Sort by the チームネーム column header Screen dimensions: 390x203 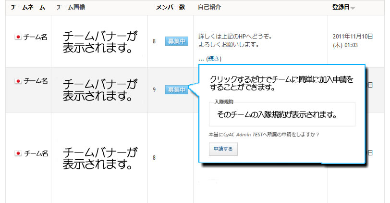coord(28,7)
